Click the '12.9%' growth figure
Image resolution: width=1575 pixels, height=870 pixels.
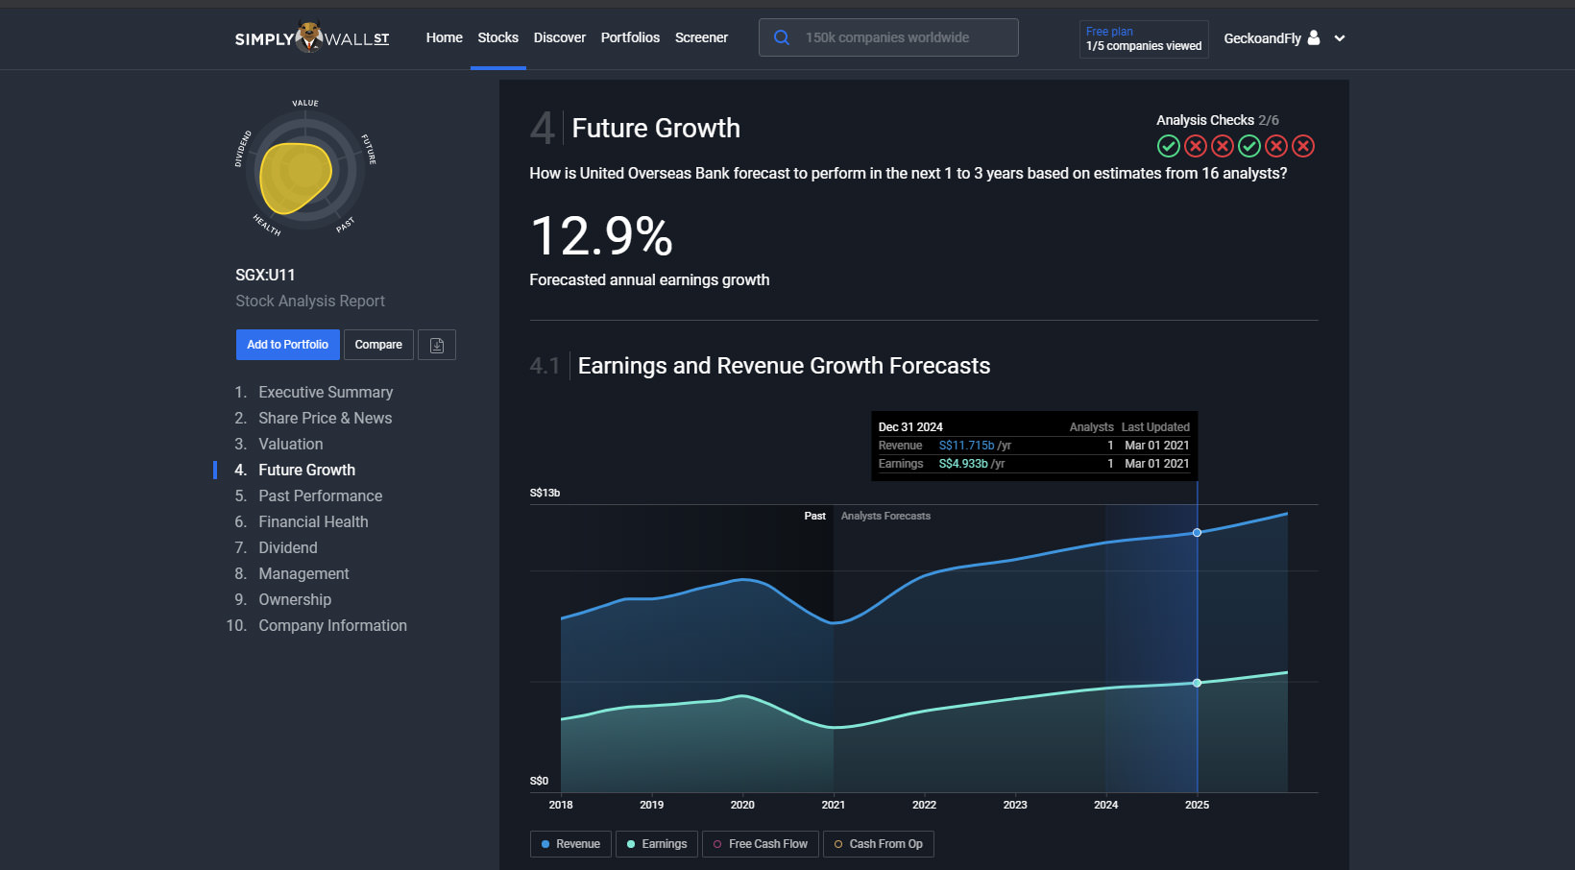[601, 236]
